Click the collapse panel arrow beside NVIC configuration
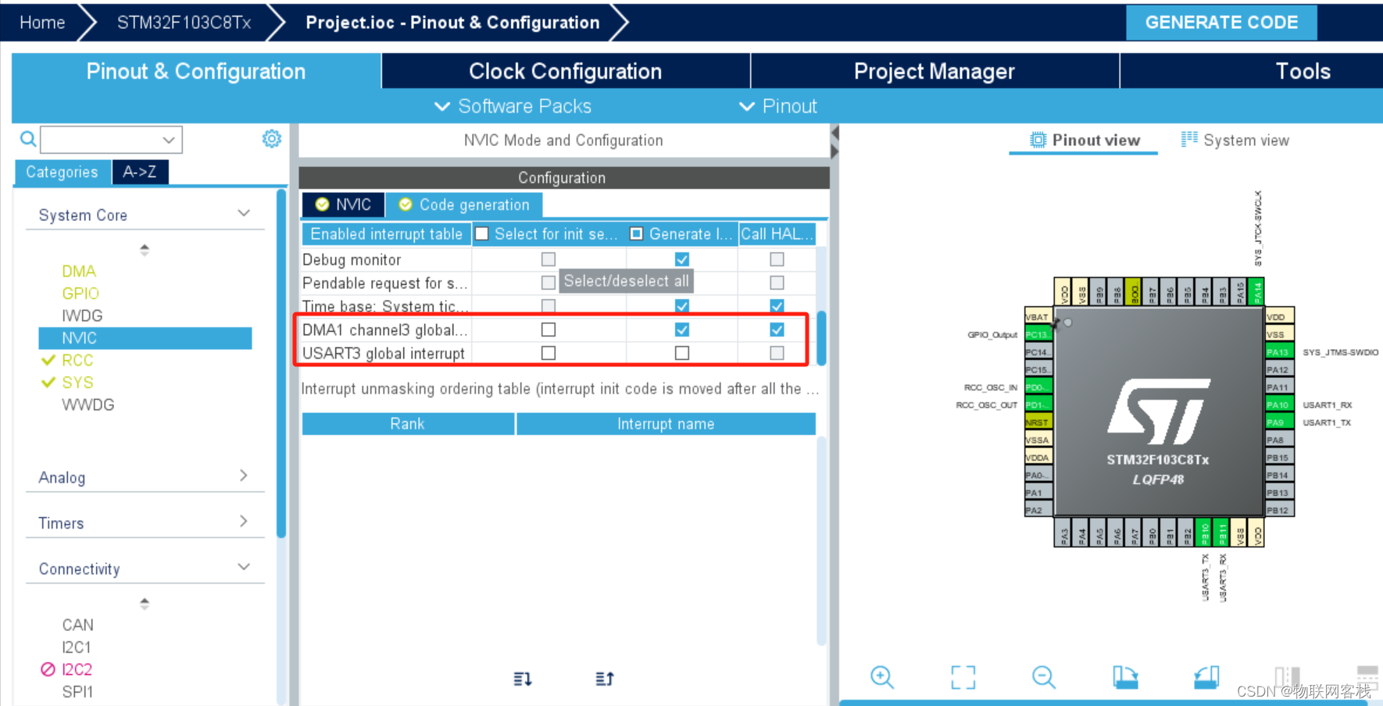1383x706 pixels. (x=834, y=134)
